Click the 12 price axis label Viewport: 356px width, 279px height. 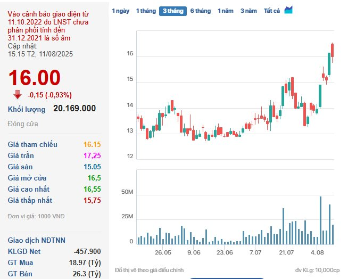pyautogui.click(x=130, y=156)
